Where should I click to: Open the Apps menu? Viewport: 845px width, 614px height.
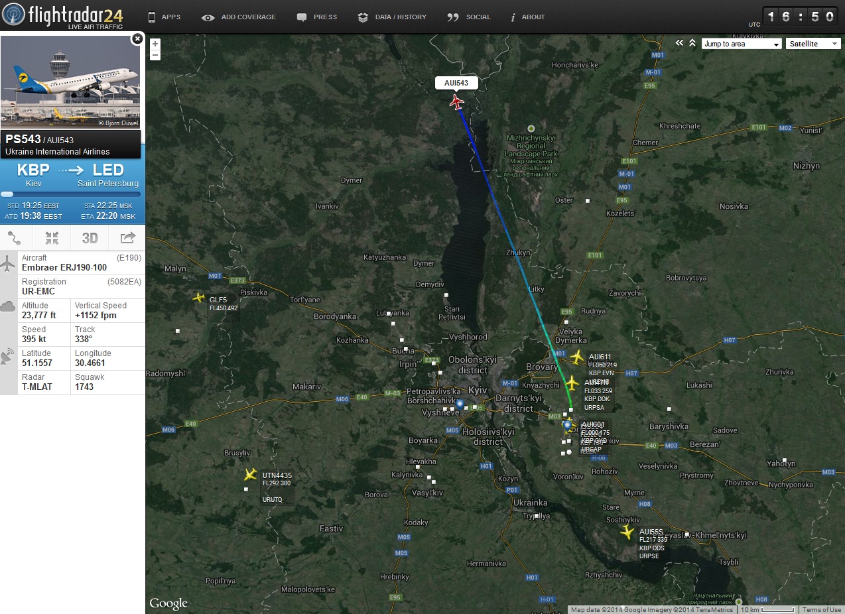[x=164, y=17]
